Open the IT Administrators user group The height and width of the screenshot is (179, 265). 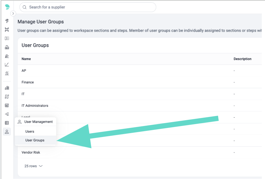point(35,106)
